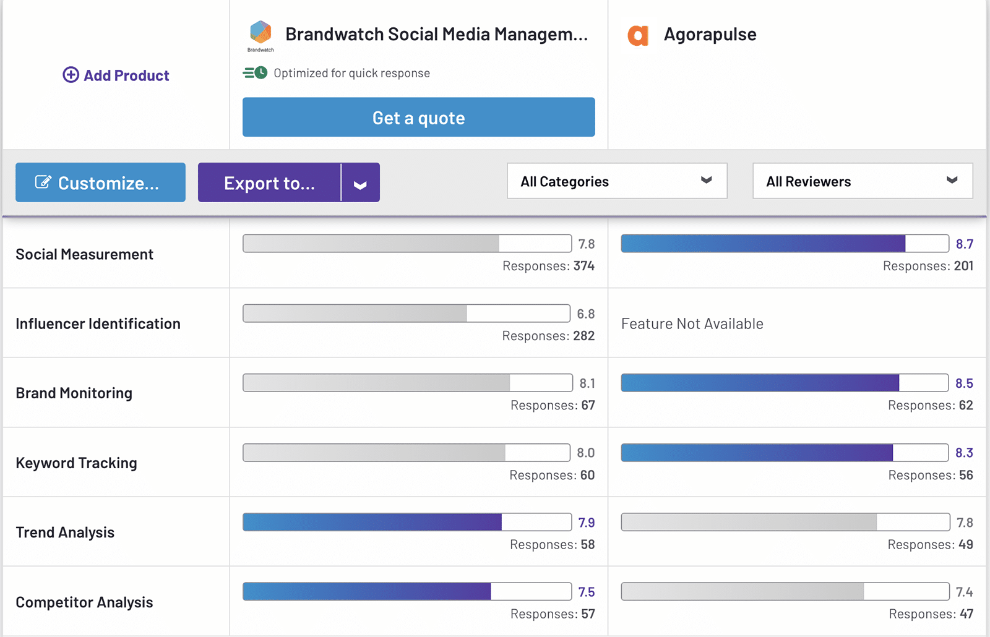990x637 pixels.
Task: Click the Responses: 62 count
Action: click(930, 405)
